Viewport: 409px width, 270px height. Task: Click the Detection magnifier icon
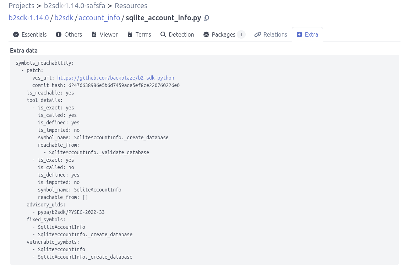(163, 34)
